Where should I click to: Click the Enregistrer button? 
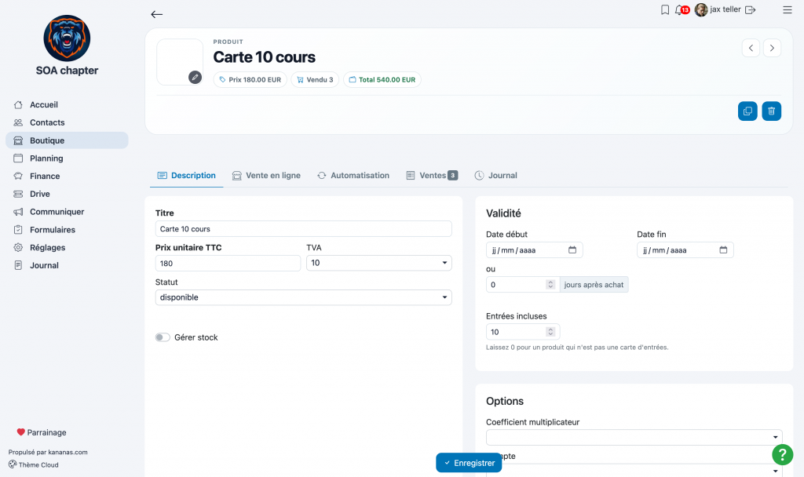click(x=469, y=463)
